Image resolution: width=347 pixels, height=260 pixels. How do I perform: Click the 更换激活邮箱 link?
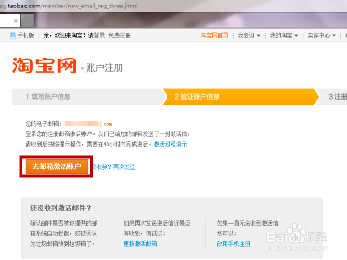coord(140,244)
